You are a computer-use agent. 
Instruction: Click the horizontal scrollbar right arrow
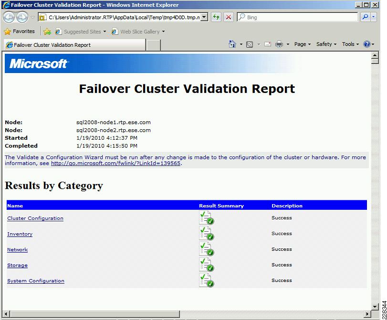coord(368,314)
